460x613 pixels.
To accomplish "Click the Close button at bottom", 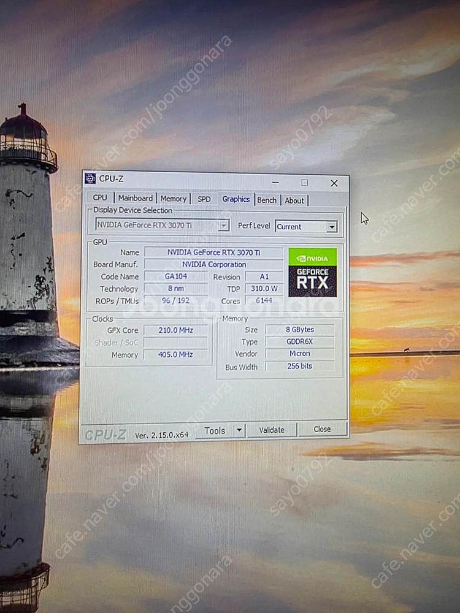I will point(323,429).
